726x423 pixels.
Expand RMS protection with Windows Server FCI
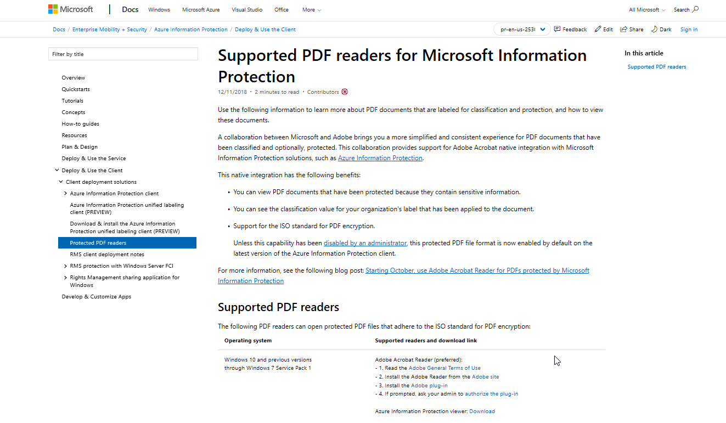65,266
